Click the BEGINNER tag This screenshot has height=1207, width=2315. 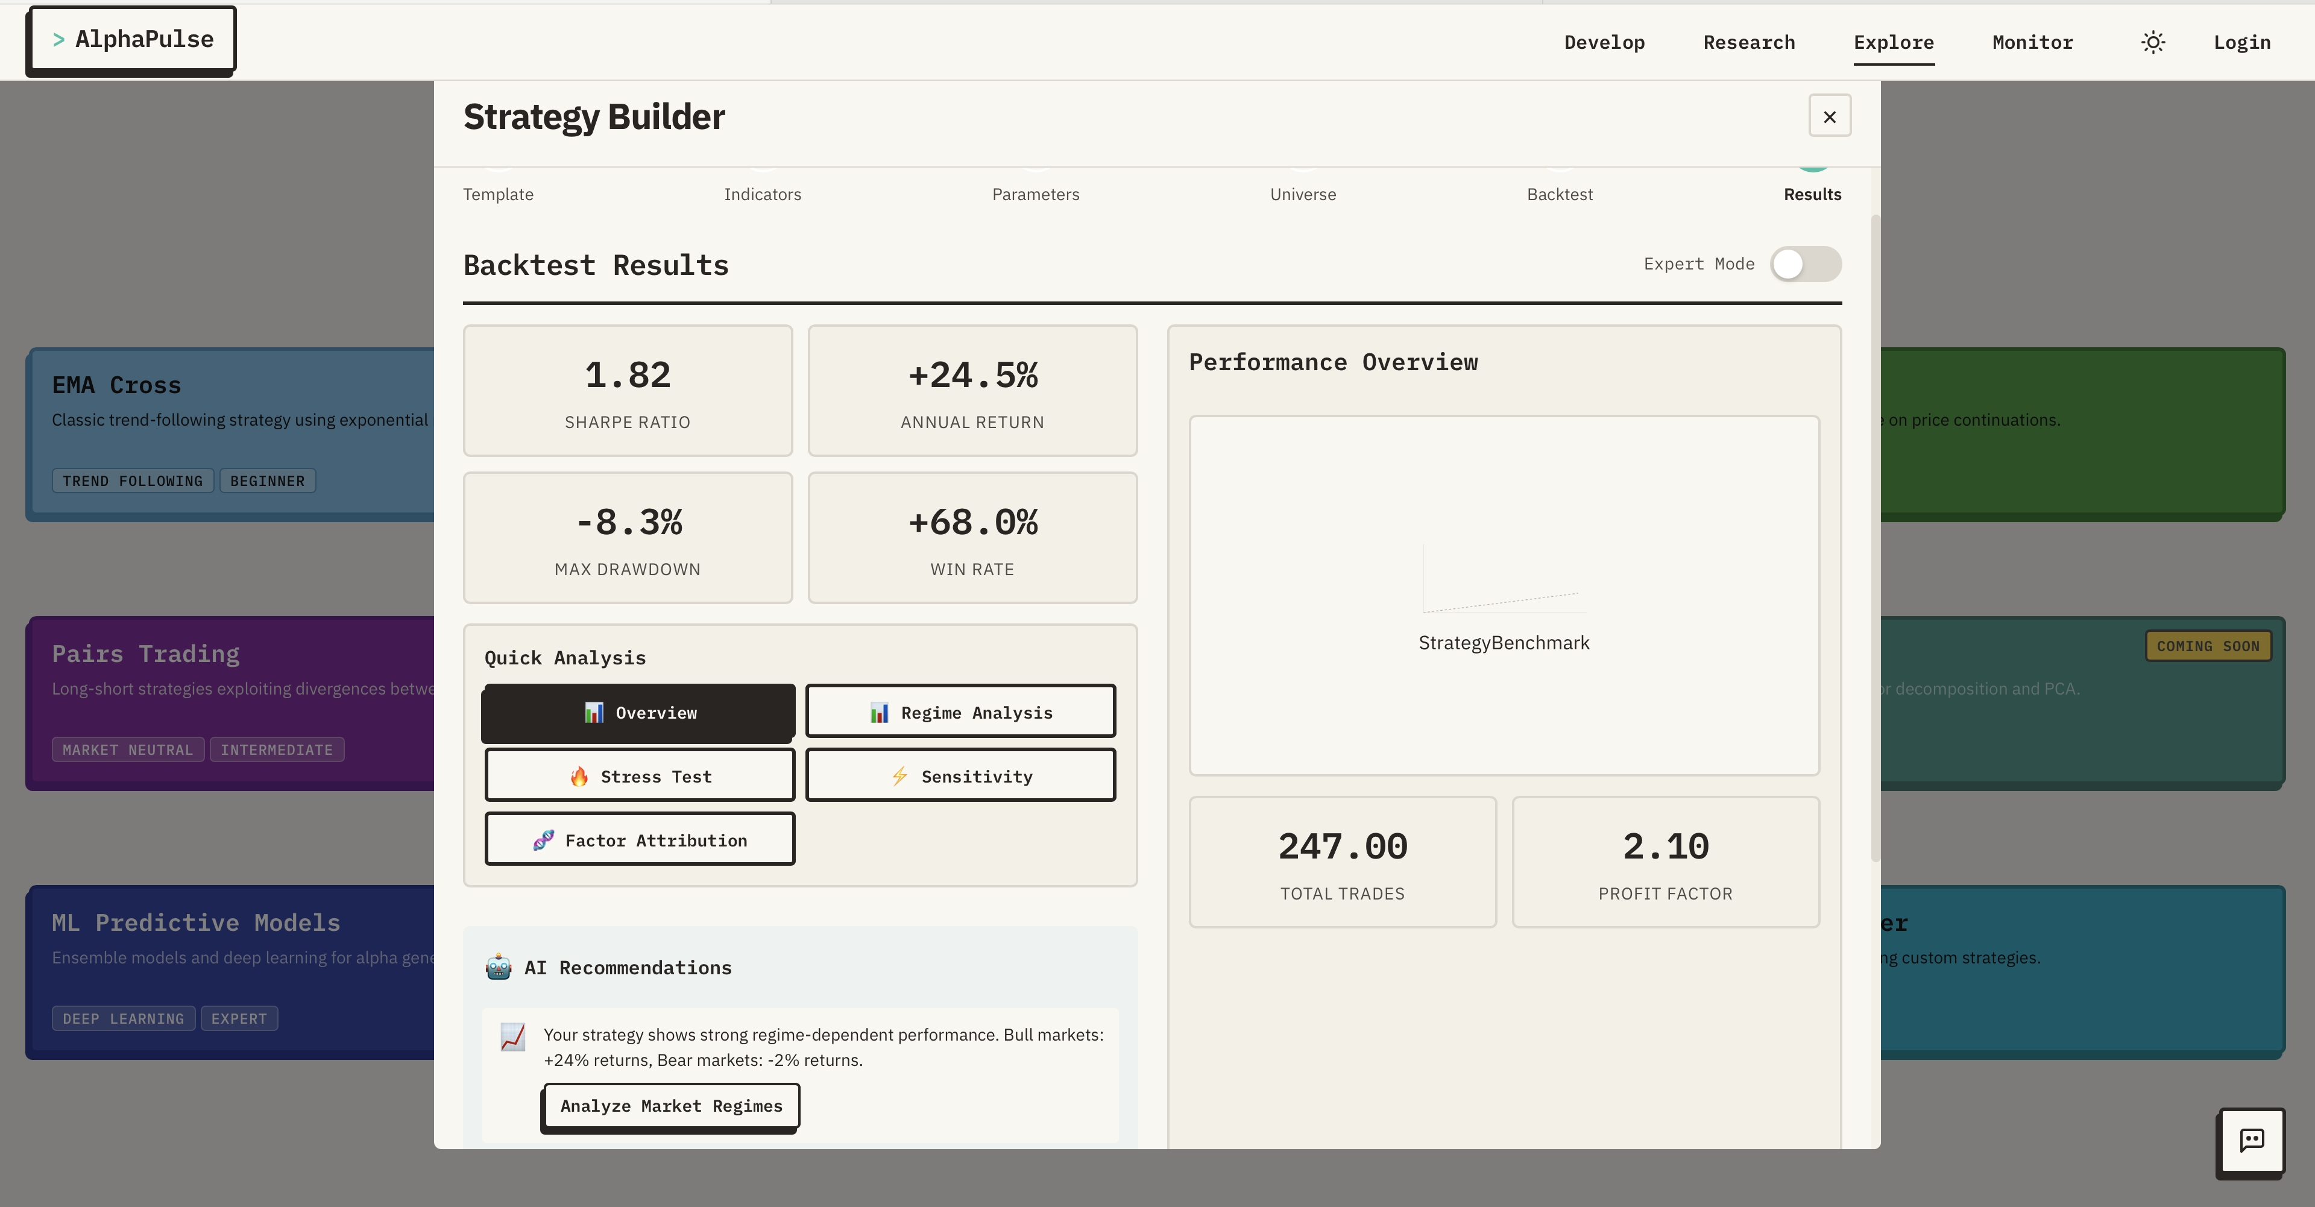coord(268,481)
